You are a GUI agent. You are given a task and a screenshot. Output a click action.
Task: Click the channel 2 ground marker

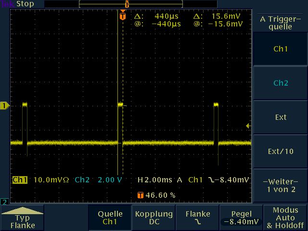pyautogui.click(x=4, y=201)
